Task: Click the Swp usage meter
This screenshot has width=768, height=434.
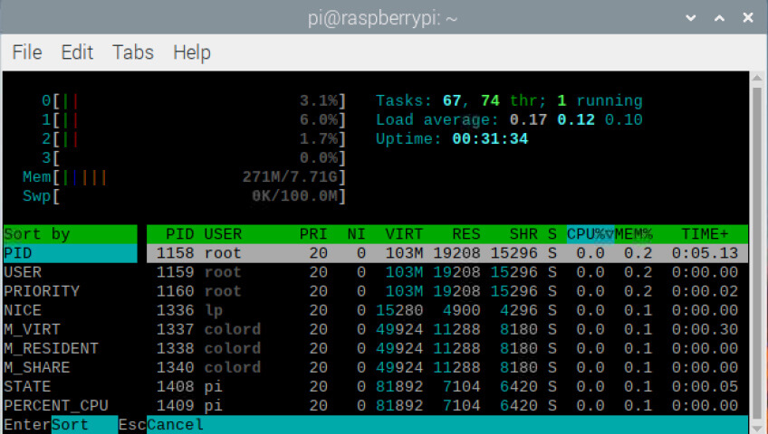Action: 185,196
